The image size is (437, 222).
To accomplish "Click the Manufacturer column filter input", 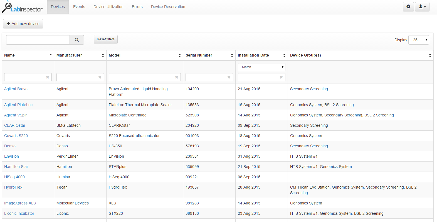I will pos(80,77).
